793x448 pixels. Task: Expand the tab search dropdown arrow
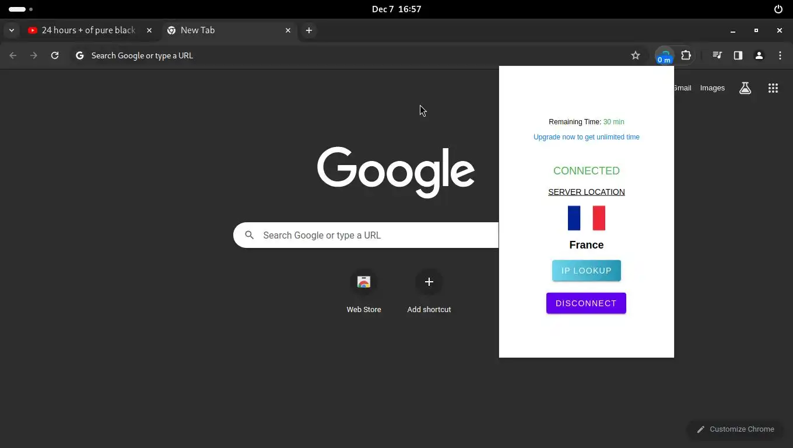pyautogui.click(x=12, y=30)
